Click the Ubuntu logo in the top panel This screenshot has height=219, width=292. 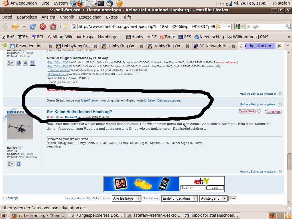point(6,3)
